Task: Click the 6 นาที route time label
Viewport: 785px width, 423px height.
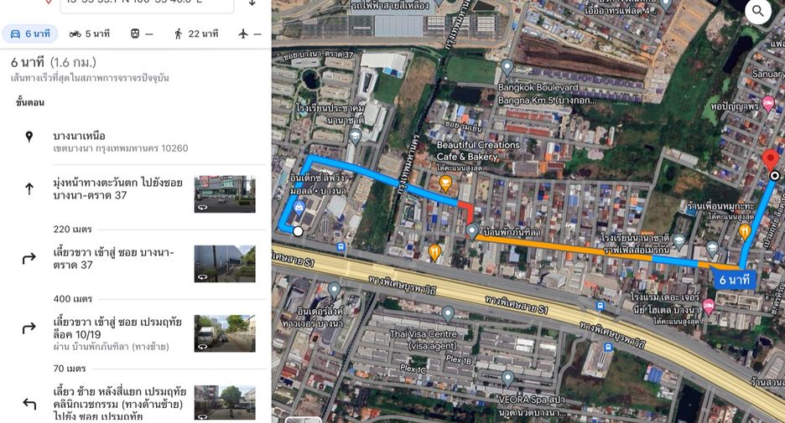Action: click(x=734, y=280)
